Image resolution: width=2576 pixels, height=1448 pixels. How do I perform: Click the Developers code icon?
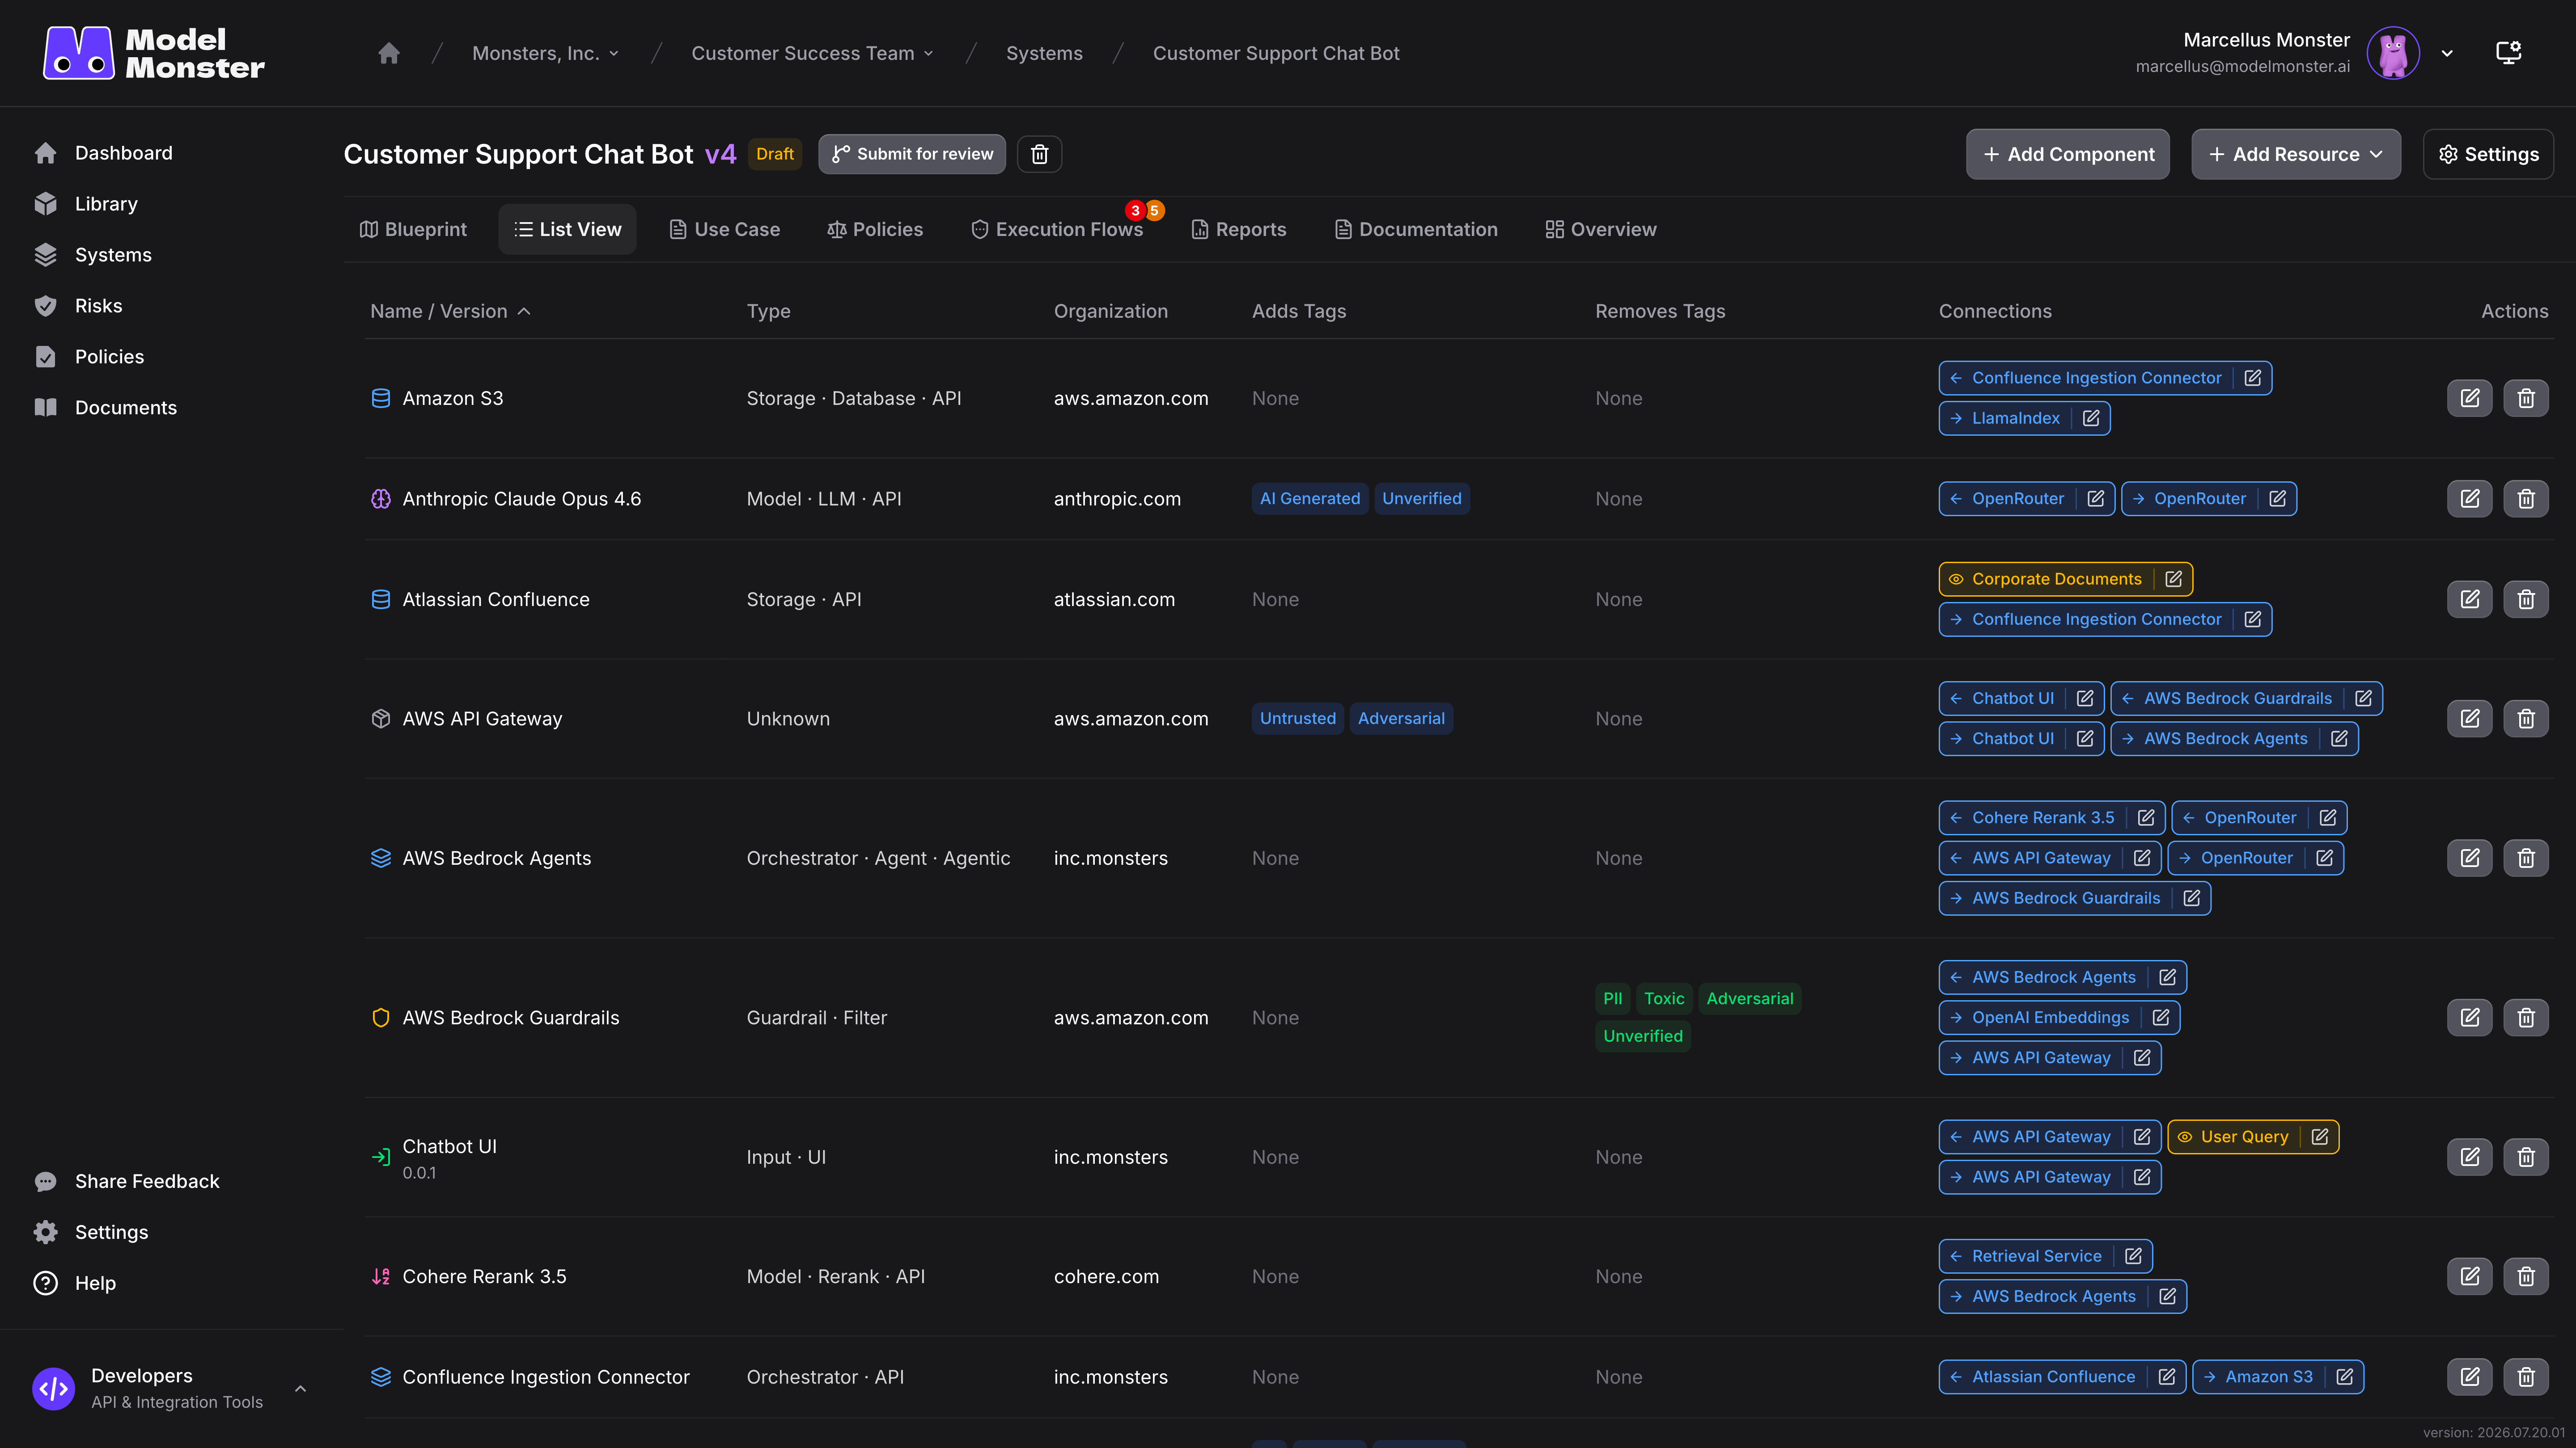[x=54, y=1389]
